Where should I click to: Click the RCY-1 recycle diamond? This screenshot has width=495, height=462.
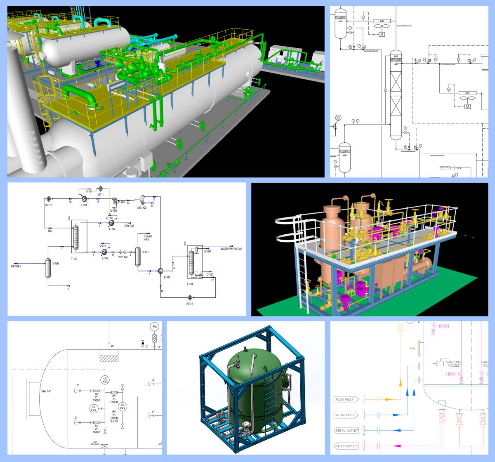point(189,297)
